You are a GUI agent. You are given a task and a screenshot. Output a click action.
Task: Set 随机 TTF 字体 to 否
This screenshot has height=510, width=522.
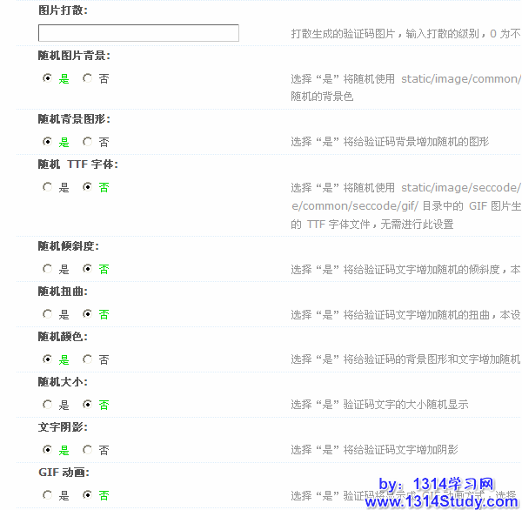(x=87, y=186)
